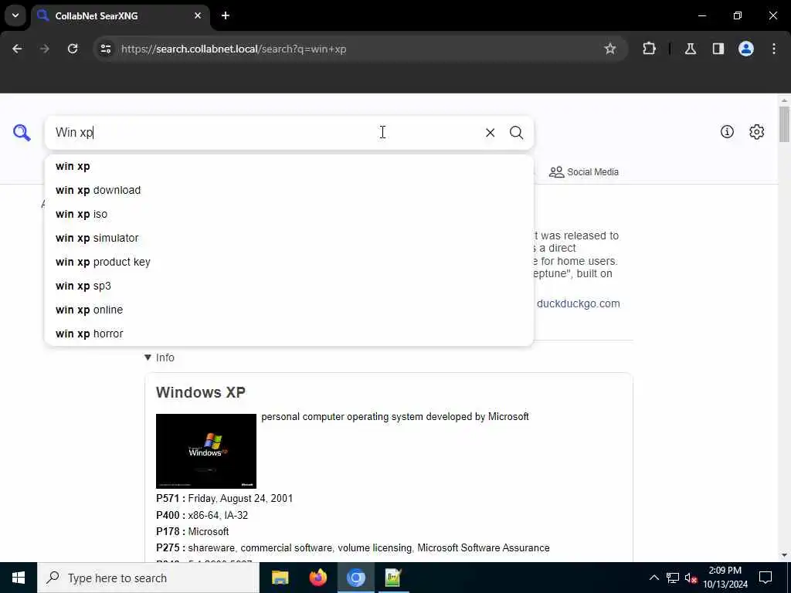This screenshot has height=593, width=791.
Task: Clear the search query with the X icon
Action: click(x=490, y=133)
